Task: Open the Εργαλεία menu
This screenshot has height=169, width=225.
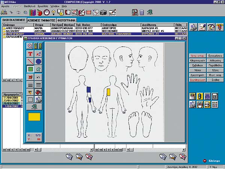Action: [43, 6]
